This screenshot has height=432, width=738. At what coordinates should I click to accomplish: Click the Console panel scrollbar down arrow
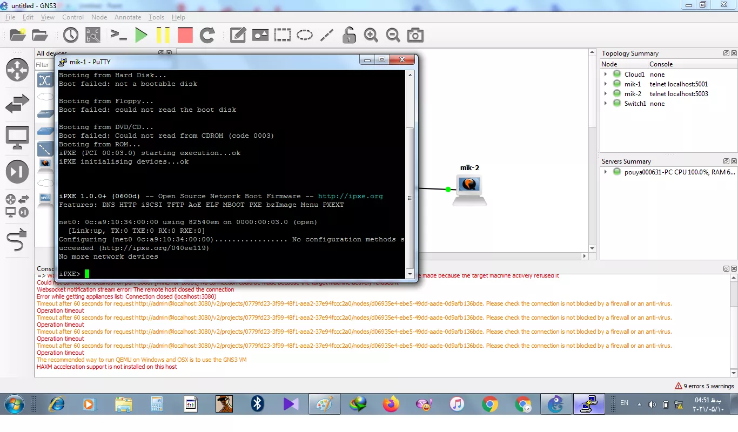(734, 373)
